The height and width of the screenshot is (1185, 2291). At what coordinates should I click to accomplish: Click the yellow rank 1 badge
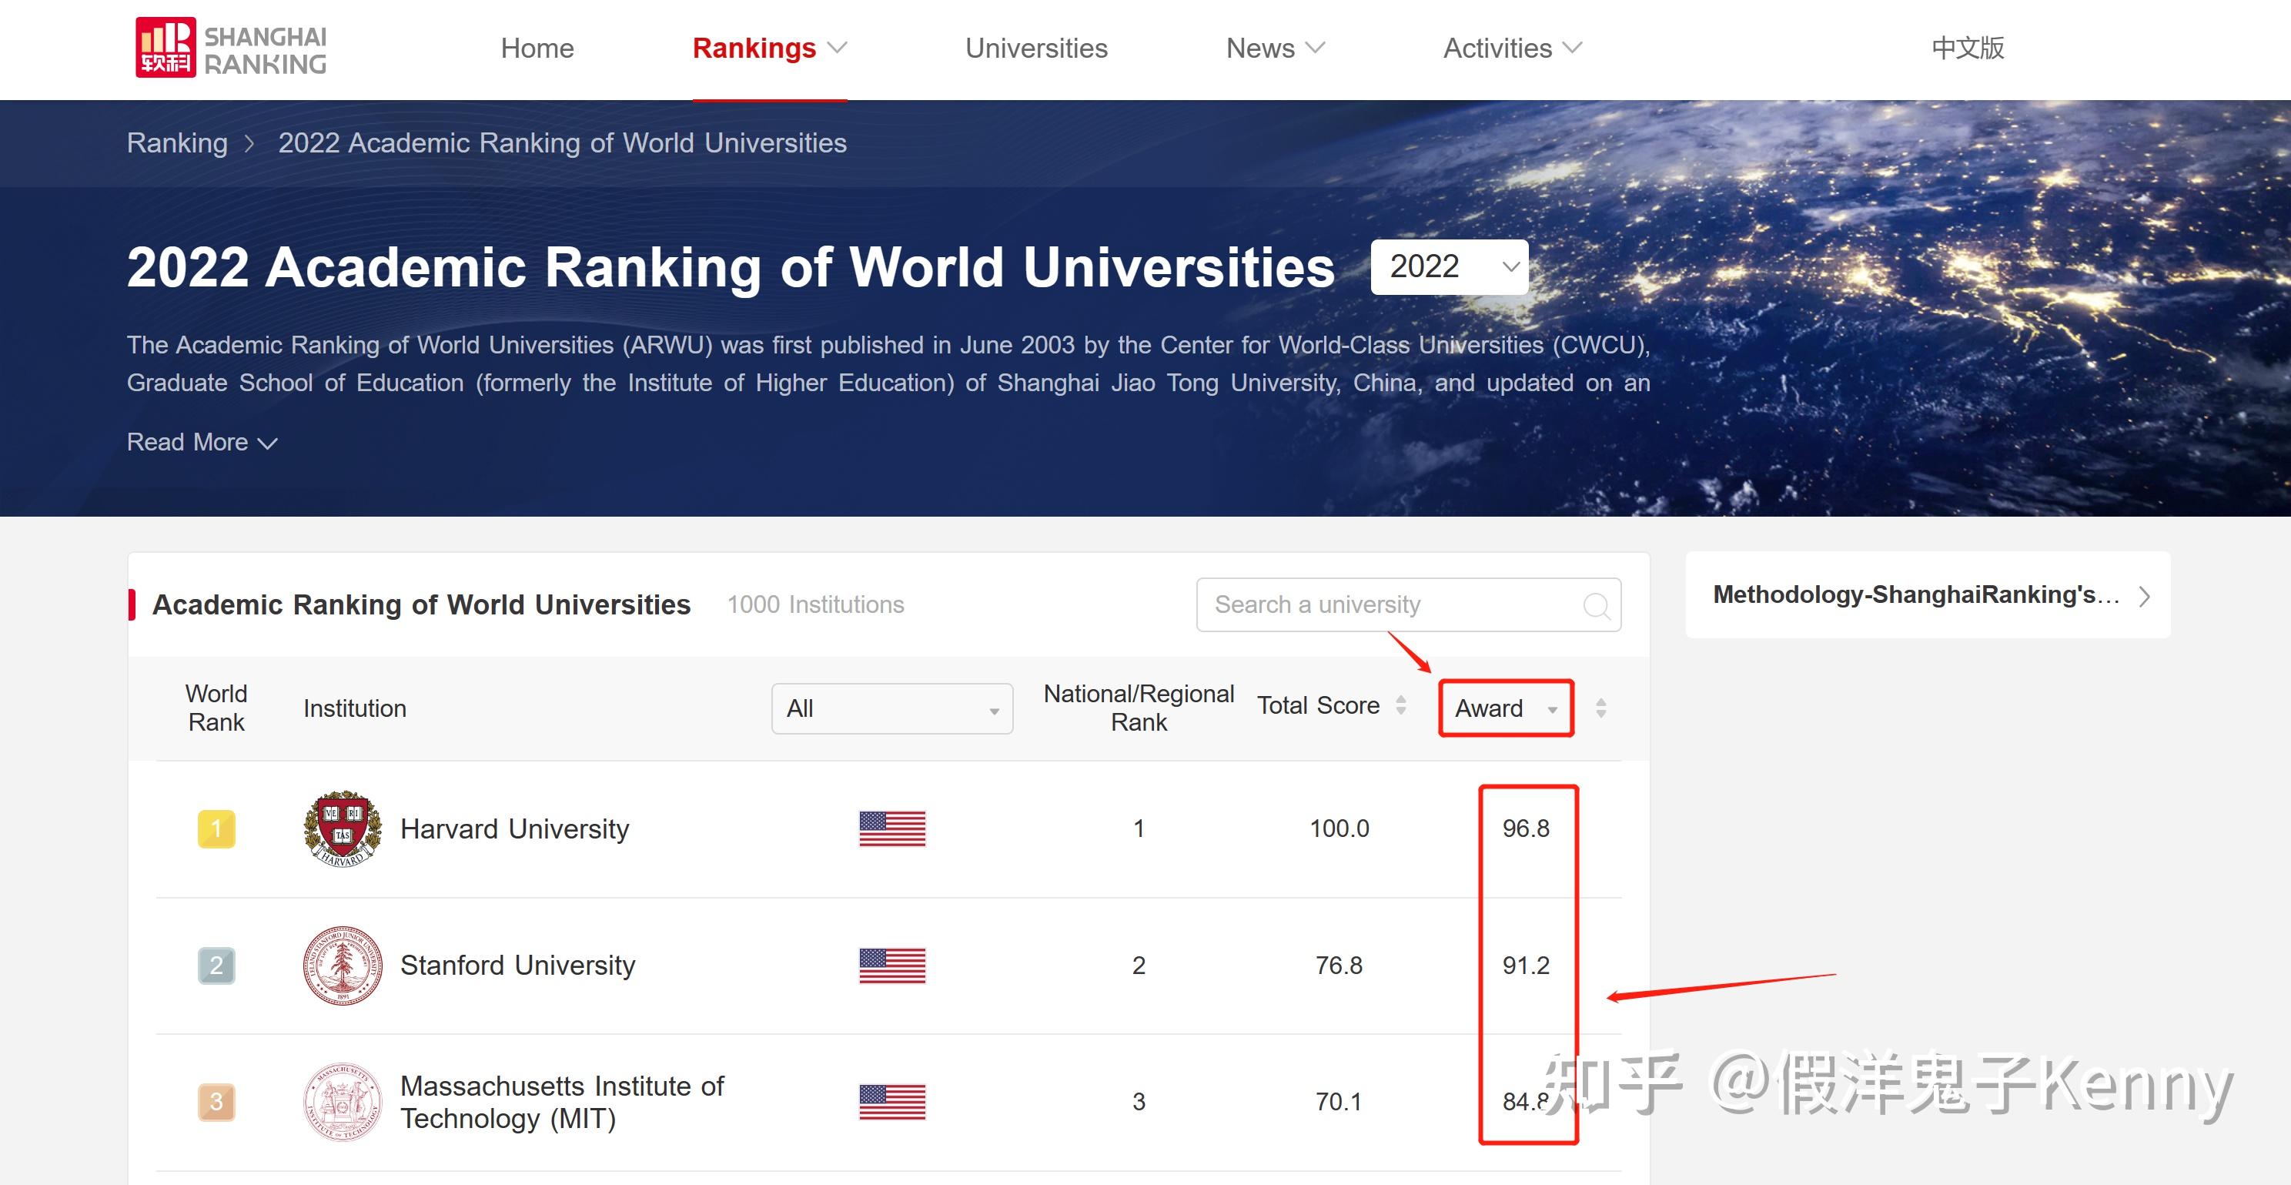[x=216, y=829]
